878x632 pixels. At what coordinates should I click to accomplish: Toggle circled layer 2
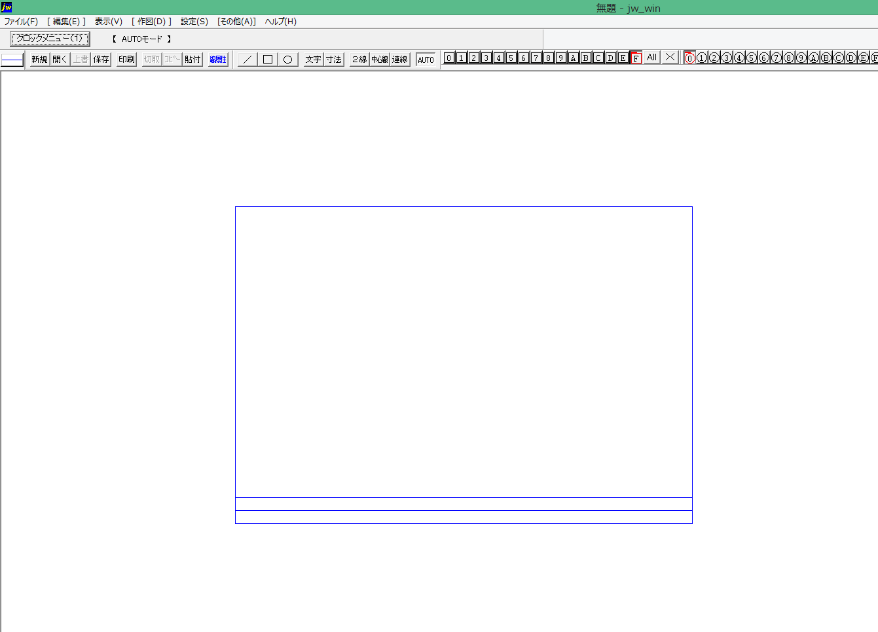pos(714,58)
